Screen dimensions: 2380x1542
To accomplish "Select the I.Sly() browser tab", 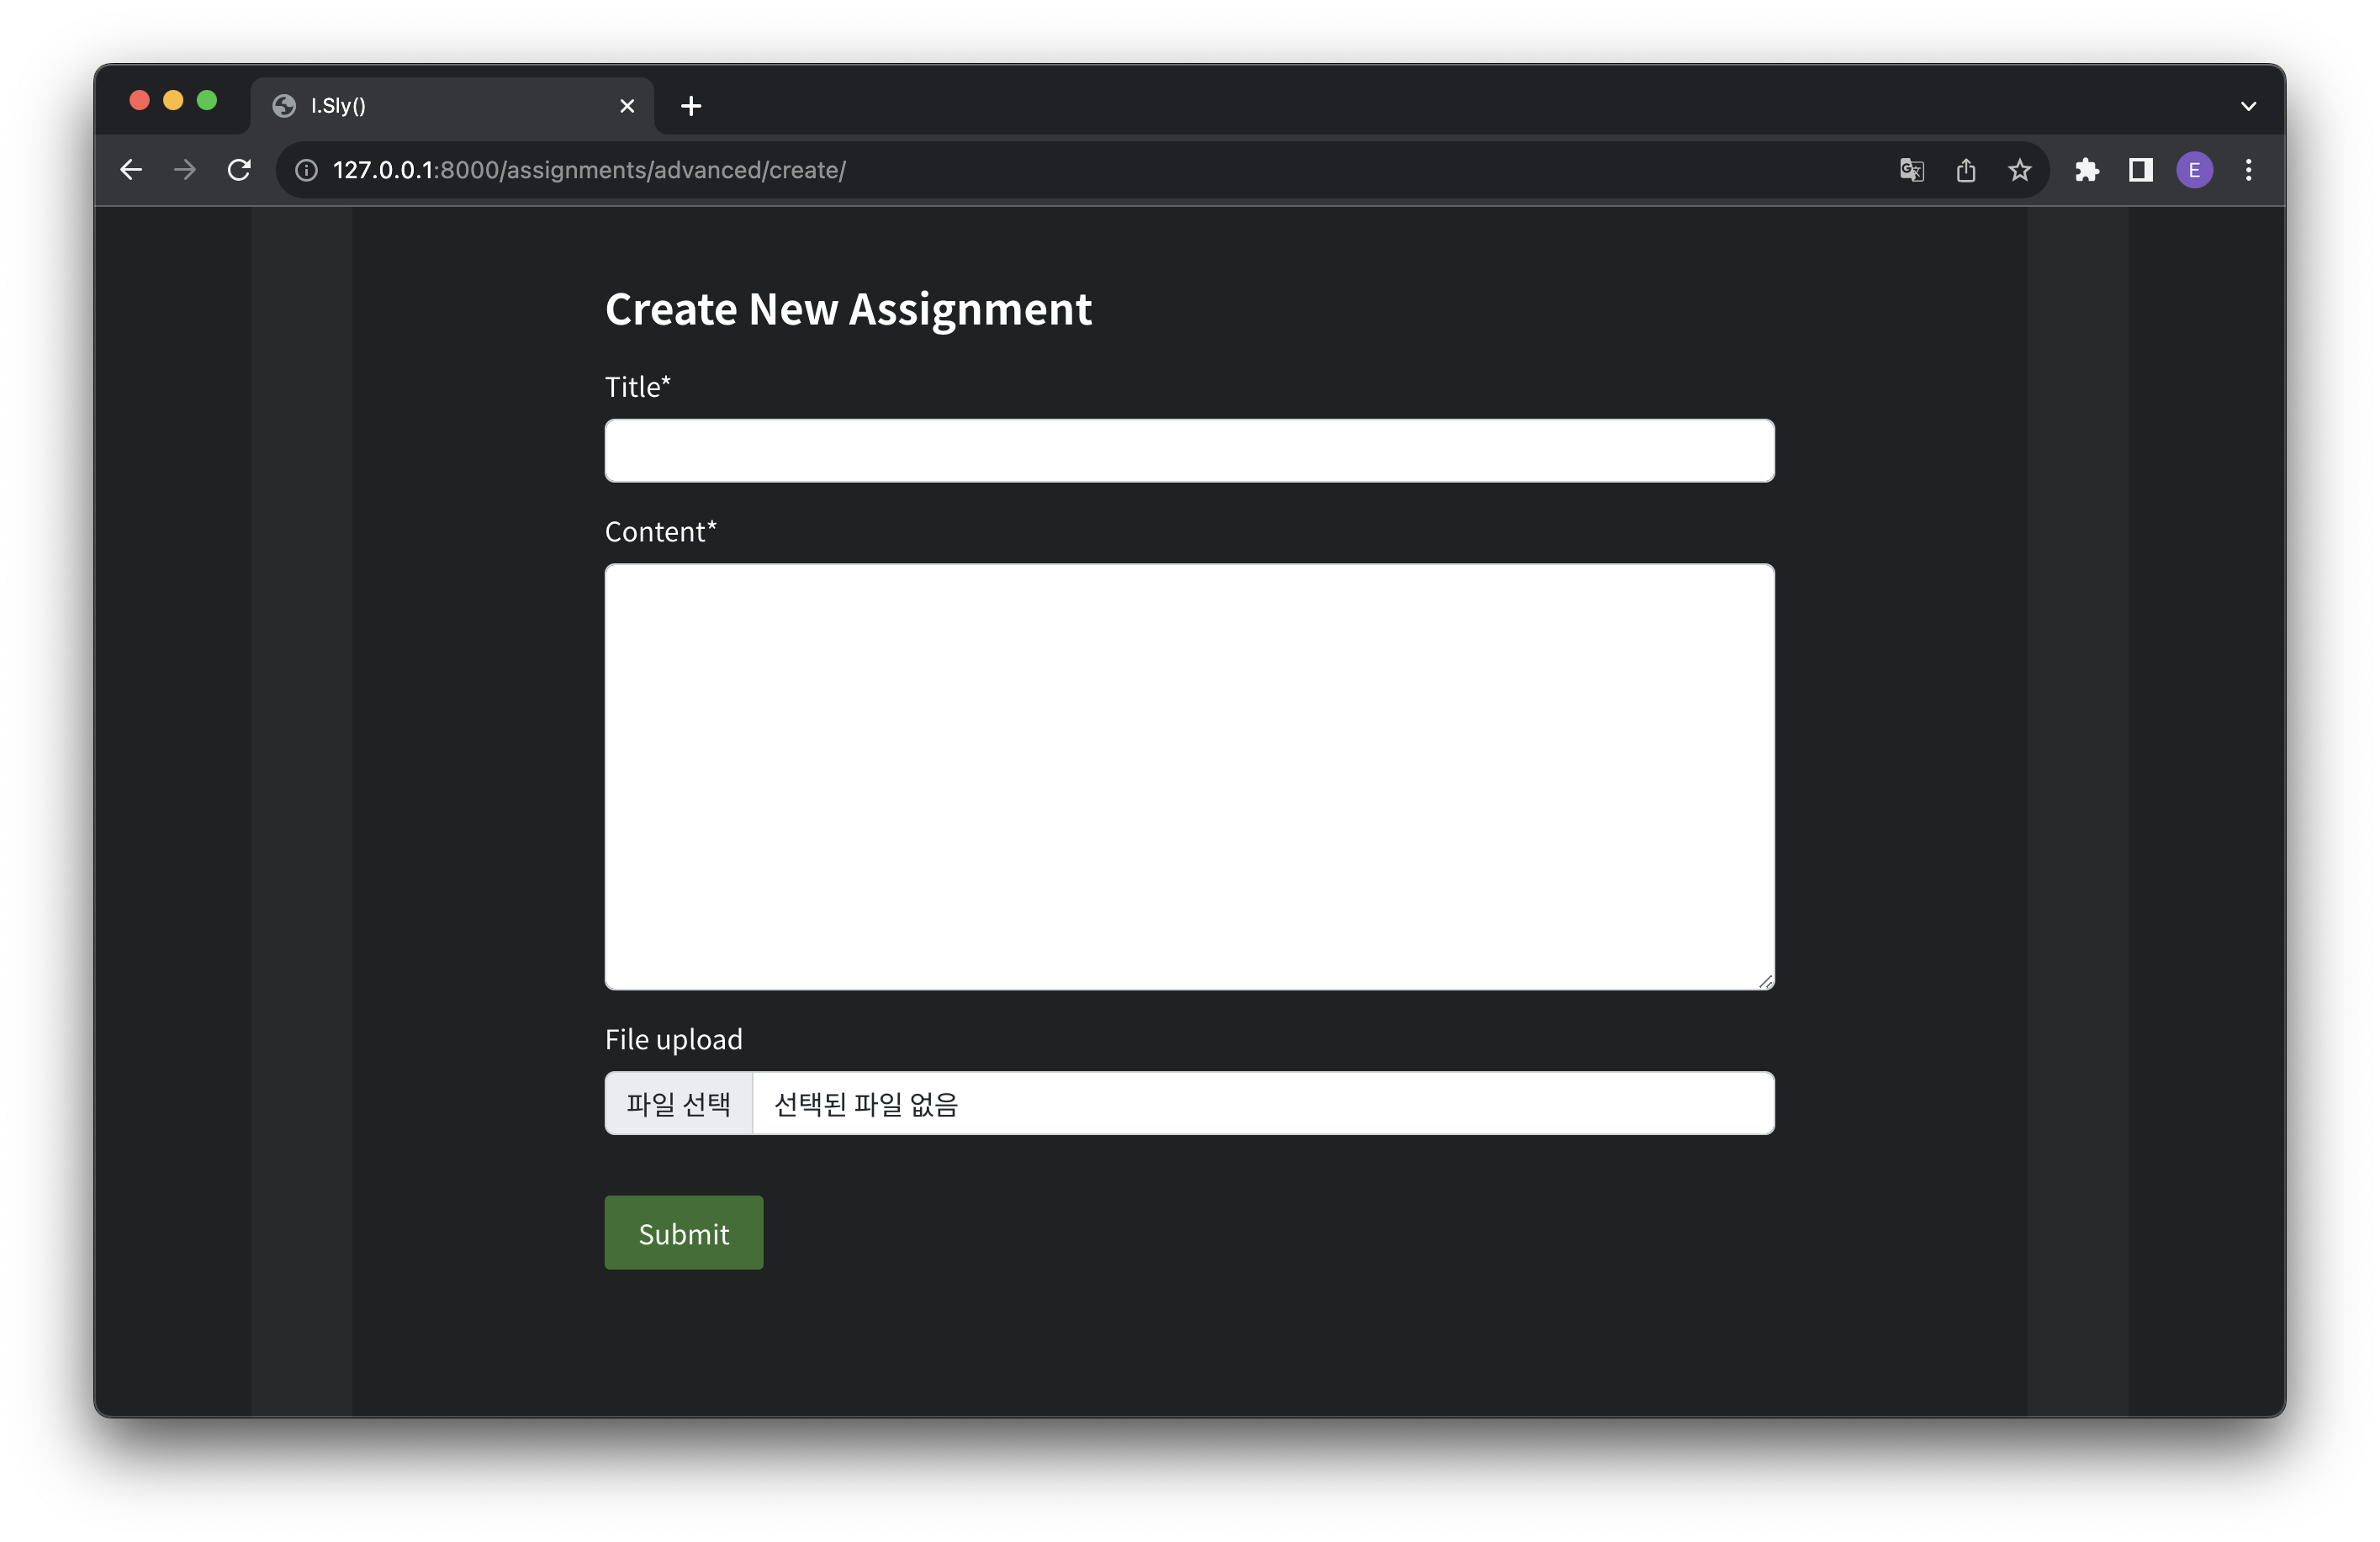I will coord(452,106).
